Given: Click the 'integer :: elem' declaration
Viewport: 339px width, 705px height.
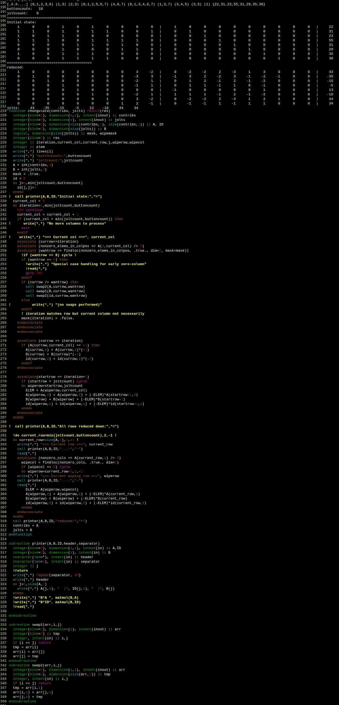Looking at the screenshot, I should [x=29, y=147].
